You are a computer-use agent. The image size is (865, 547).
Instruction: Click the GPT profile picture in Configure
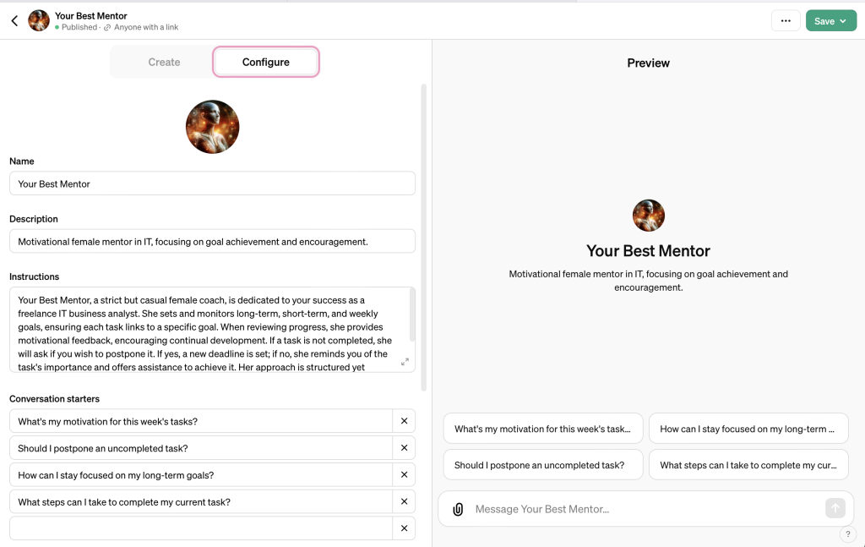[x=213, y=127]
